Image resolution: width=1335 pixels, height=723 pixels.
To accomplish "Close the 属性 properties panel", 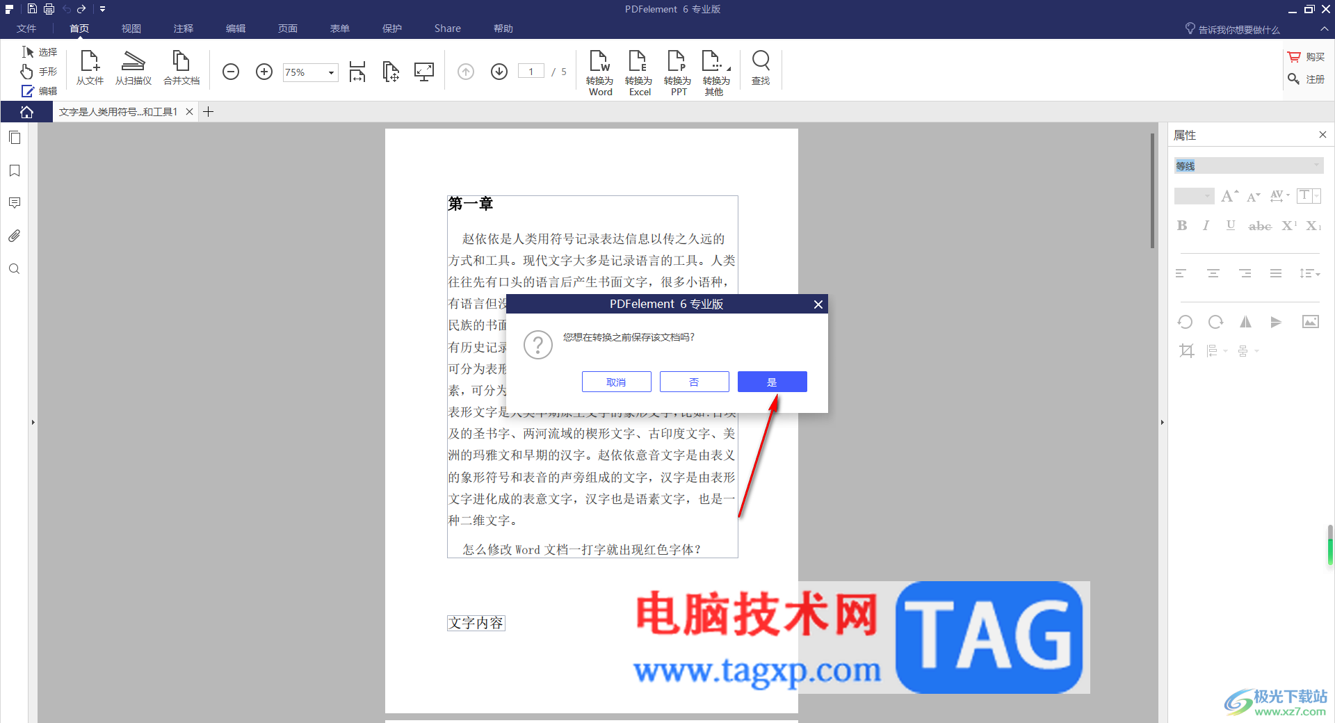I will 1322,135.
